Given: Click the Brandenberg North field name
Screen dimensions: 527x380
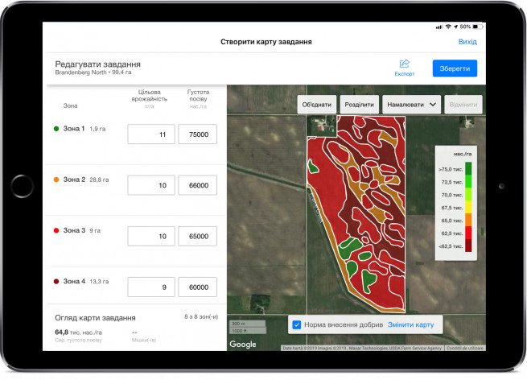Looking at the screenshot, I should click(x=80, y=72).
